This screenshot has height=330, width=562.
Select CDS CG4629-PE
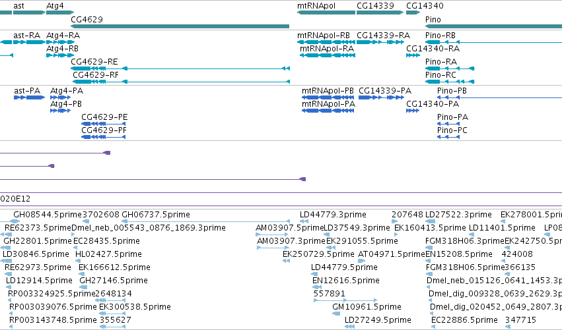coord(104,124)
